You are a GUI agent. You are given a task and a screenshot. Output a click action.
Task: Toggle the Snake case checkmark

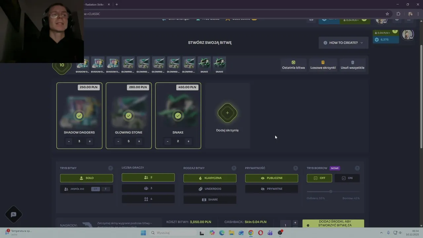coord(178,116)
